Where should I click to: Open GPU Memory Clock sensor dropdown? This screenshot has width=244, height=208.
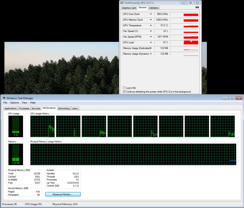coord(151,20)
